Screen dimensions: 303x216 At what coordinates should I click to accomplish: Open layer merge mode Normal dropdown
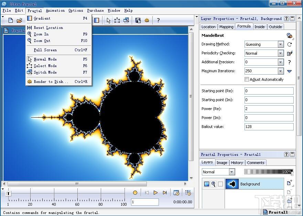click(232, 172)
